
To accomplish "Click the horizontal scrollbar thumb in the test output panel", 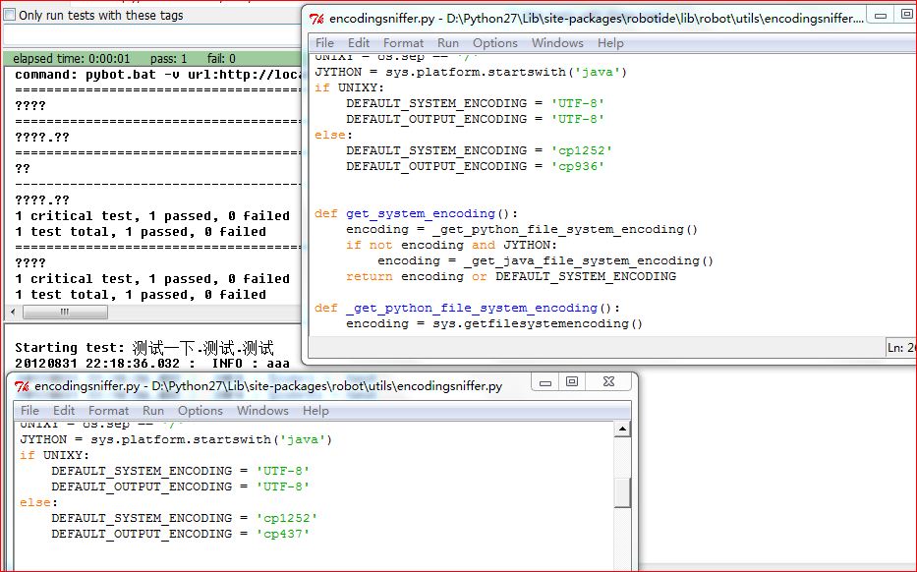I will 66,312.
